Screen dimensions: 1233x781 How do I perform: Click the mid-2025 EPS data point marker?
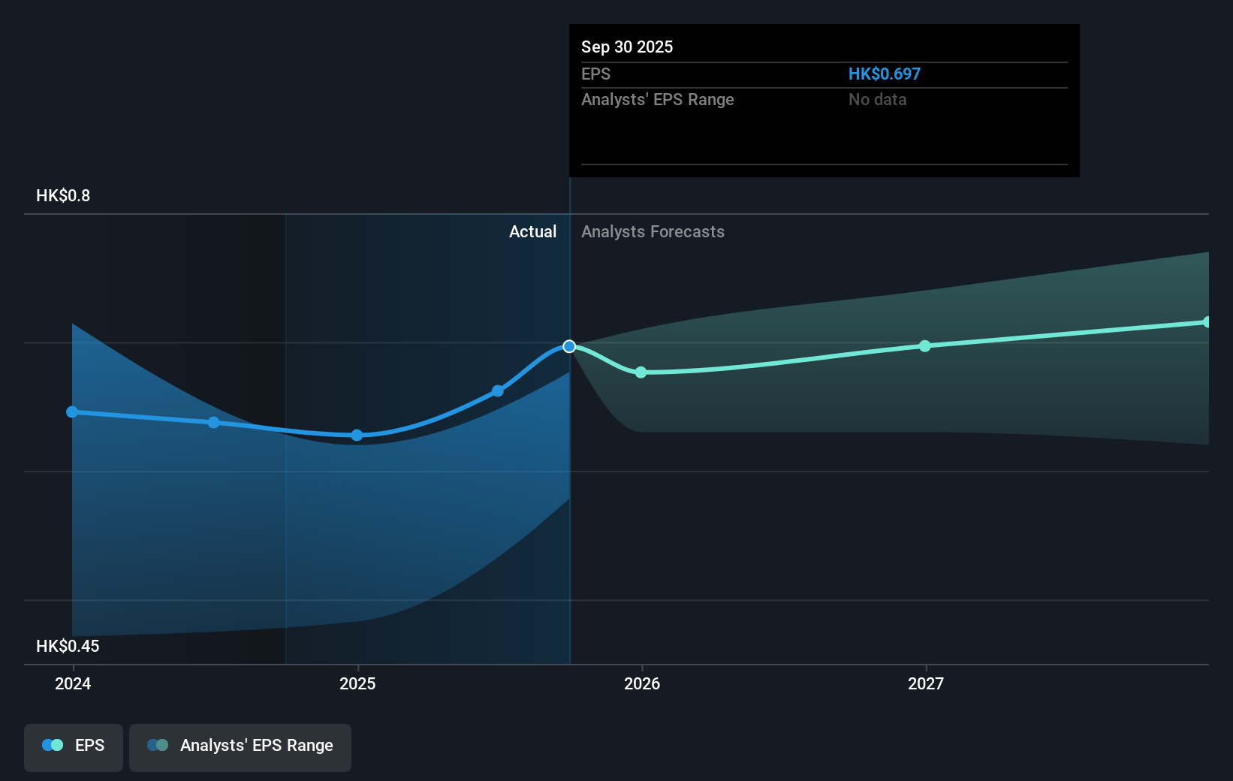pos(497,390)
